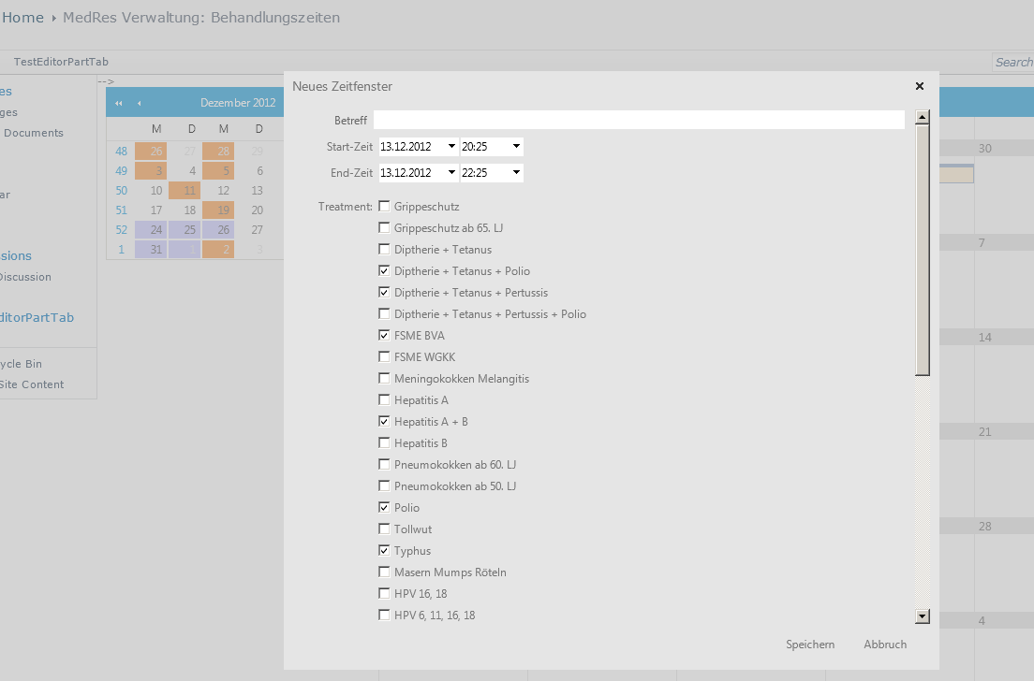1034x681 pixels.
Task: Switch to the TestEditorPartTab tab
Action: (61, 62)
